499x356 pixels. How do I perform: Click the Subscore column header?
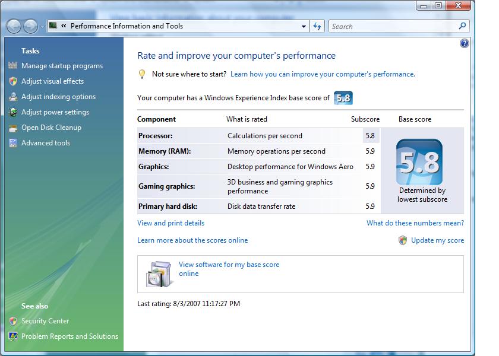pyautogui.click(x=365, y=119)
